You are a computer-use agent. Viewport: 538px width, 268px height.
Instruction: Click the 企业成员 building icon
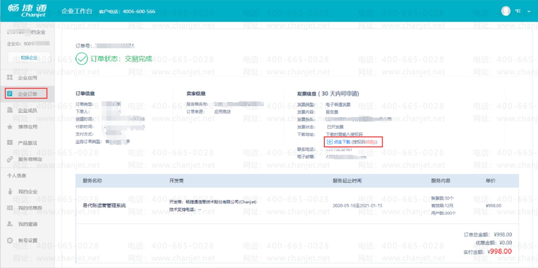[x=10, y=110]
